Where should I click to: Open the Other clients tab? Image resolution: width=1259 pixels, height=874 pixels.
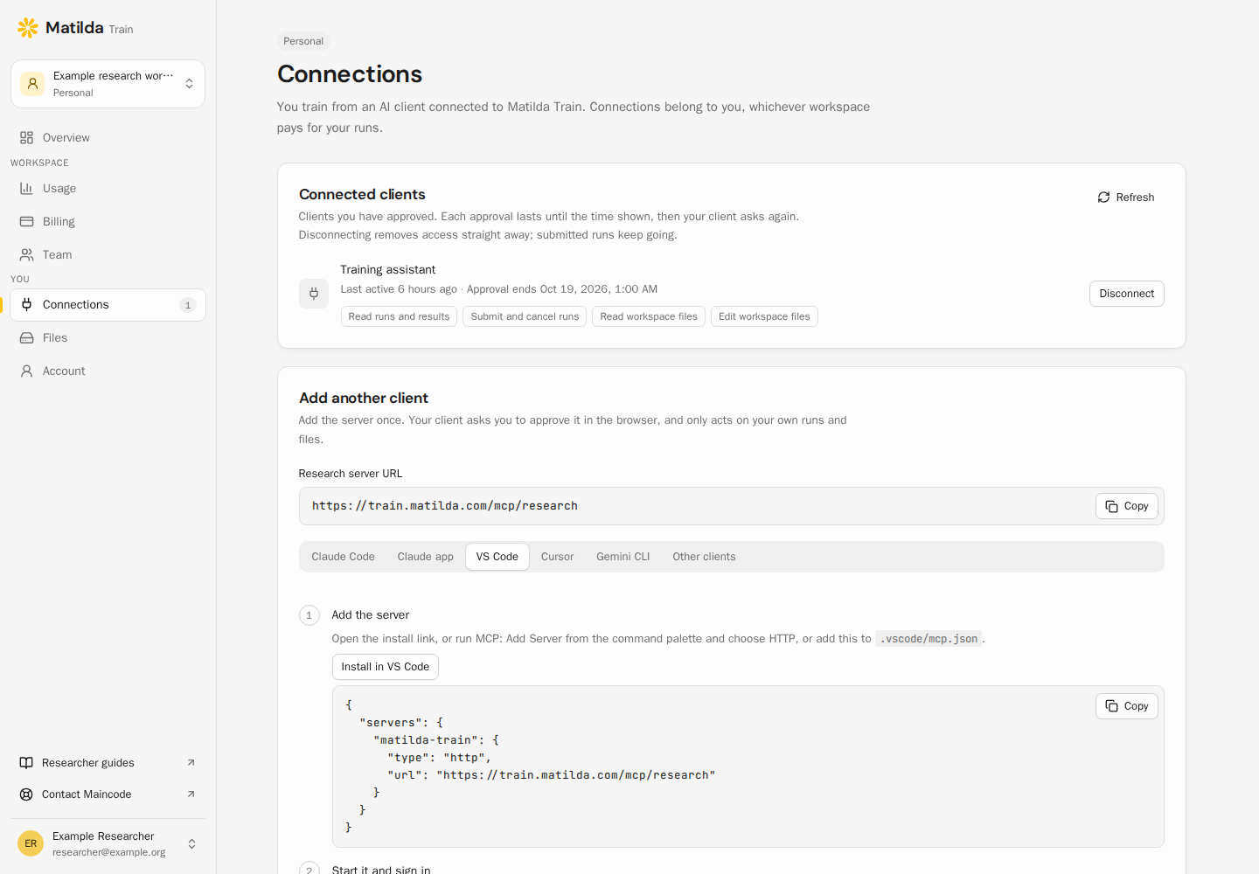click(704, 557)
